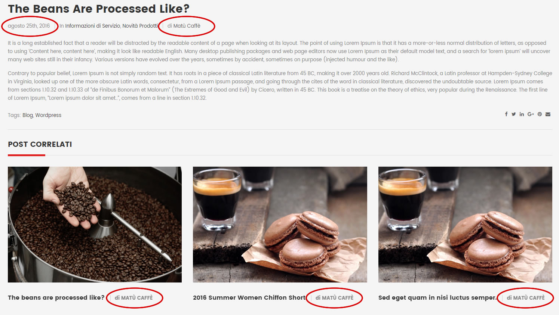Open related post Sed eget quam in nisi
The image size is (559, 315).
click(x=437, y=298)
